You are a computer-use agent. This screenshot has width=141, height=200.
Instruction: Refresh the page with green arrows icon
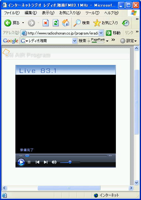coord(56,23)
